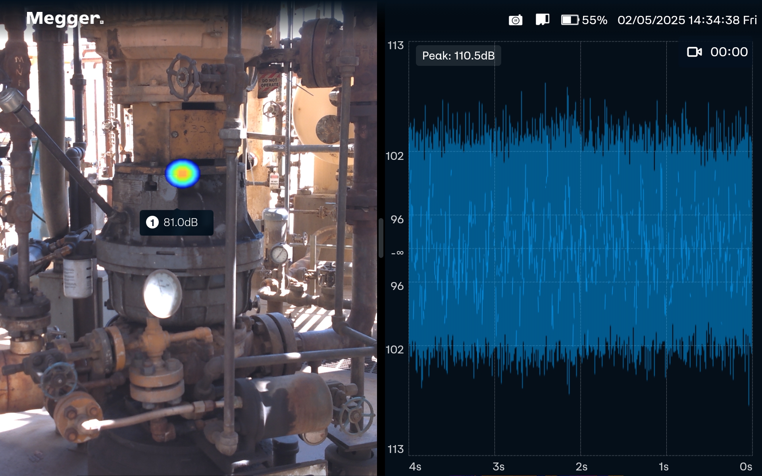Image resolution: width=762 pixels, height=476 pixels.
Task: Tap the 00:00 recording timer
Action: click(x=729, y=52)
